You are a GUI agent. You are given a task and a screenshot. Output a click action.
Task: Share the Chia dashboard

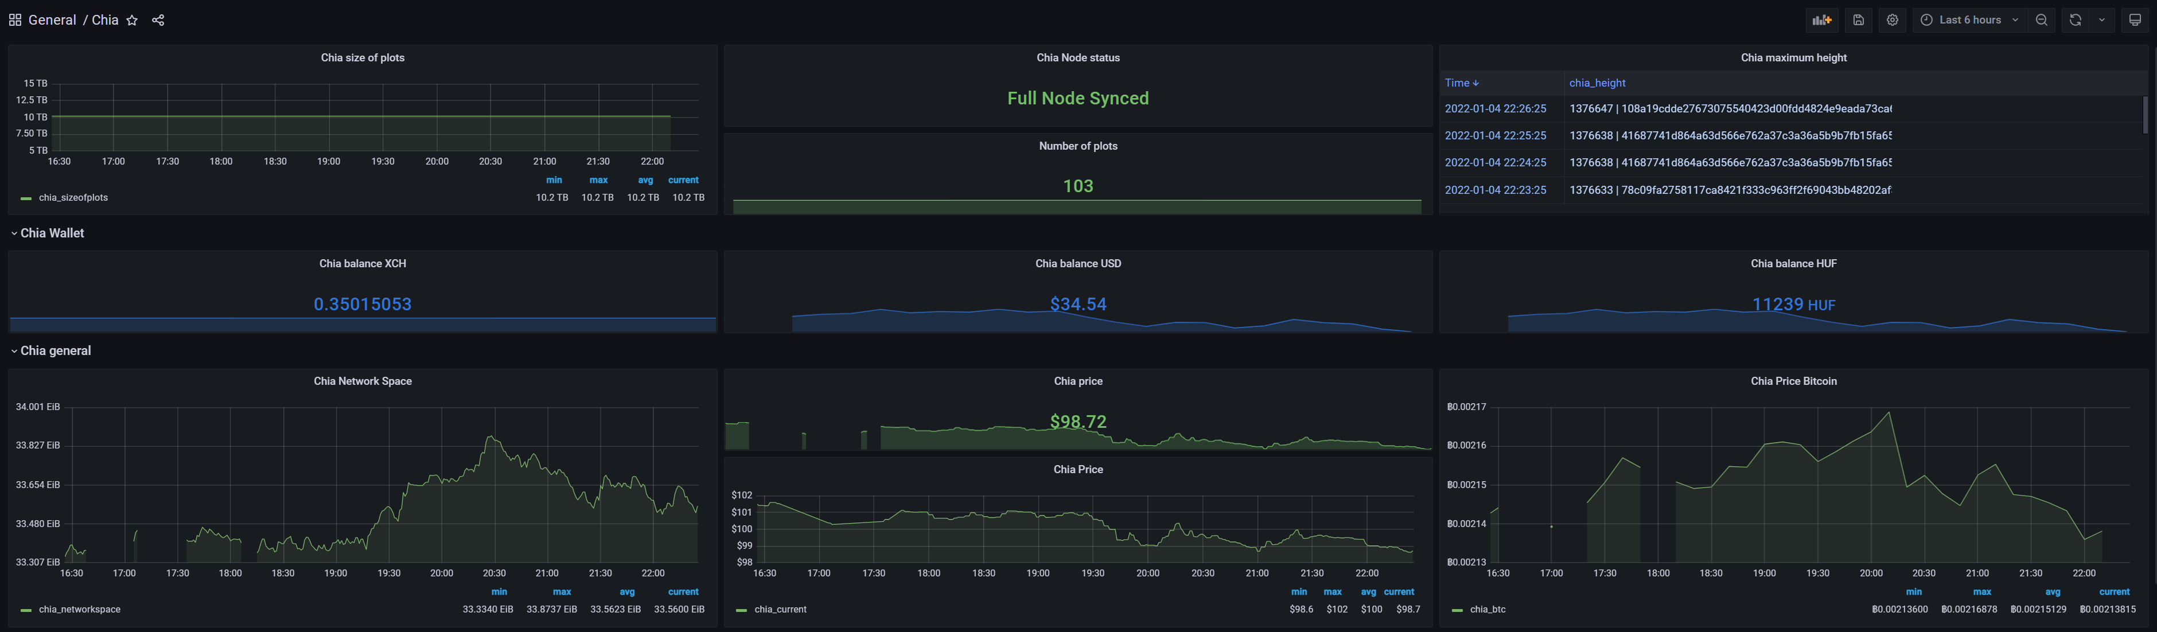(158, 20)
